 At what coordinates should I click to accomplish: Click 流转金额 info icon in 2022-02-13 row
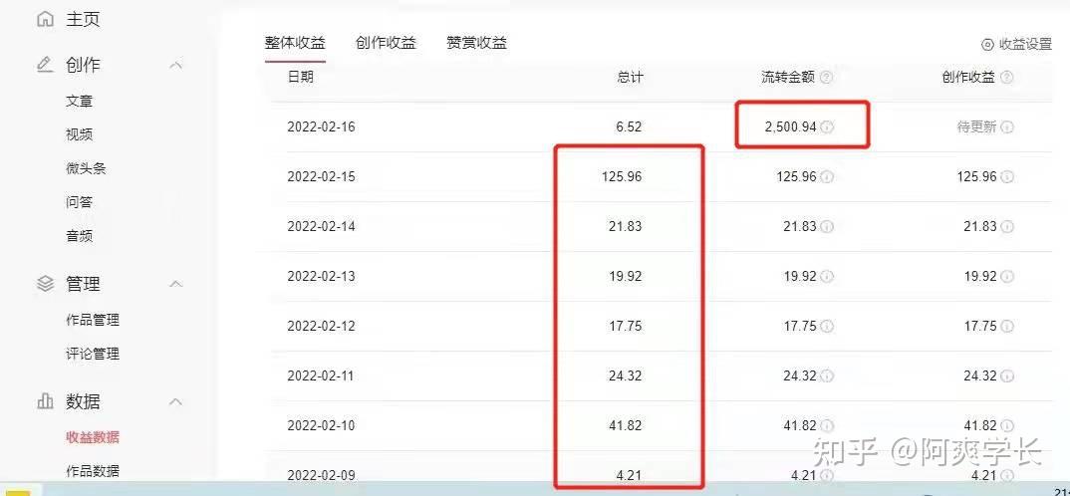click(x=826, y=276)
